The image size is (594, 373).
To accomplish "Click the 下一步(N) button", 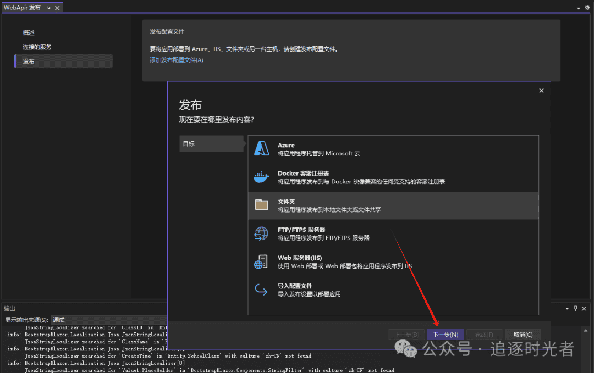I will point(446,334).
